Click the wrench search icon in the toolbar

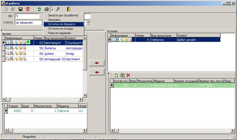click(x=58, y=9)
